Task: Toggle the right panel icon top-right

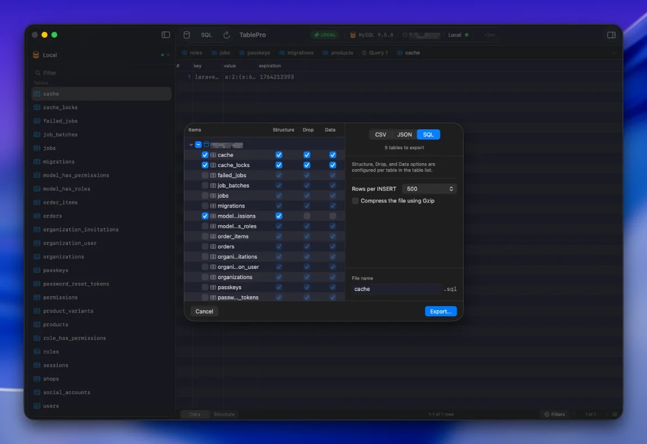Action: click(x=611, y=34)
